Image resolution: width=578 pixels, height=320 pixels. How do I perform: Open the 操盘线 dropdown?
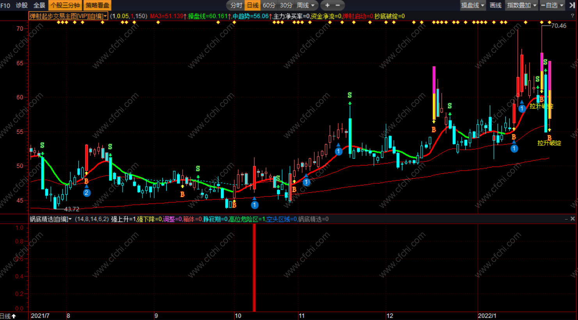pyautogui.click(x=473, y=5)
